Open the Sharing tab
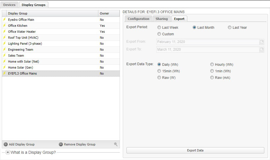 [161, 19]
